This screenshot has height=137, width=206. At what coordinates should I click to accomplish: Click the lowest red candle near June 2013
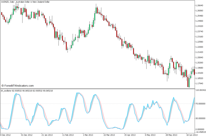(189, 82)
